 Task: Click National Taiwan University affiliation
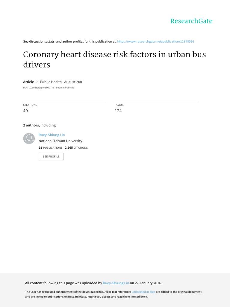click(60, 141)
